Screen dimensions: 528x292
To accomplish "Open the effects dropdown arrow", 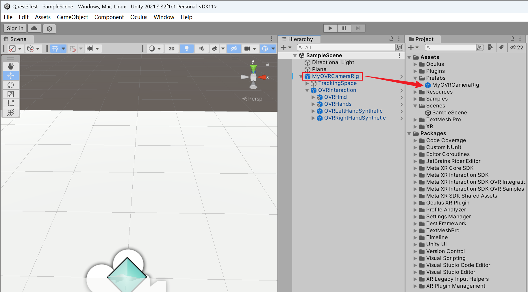I will click(223, 49).
